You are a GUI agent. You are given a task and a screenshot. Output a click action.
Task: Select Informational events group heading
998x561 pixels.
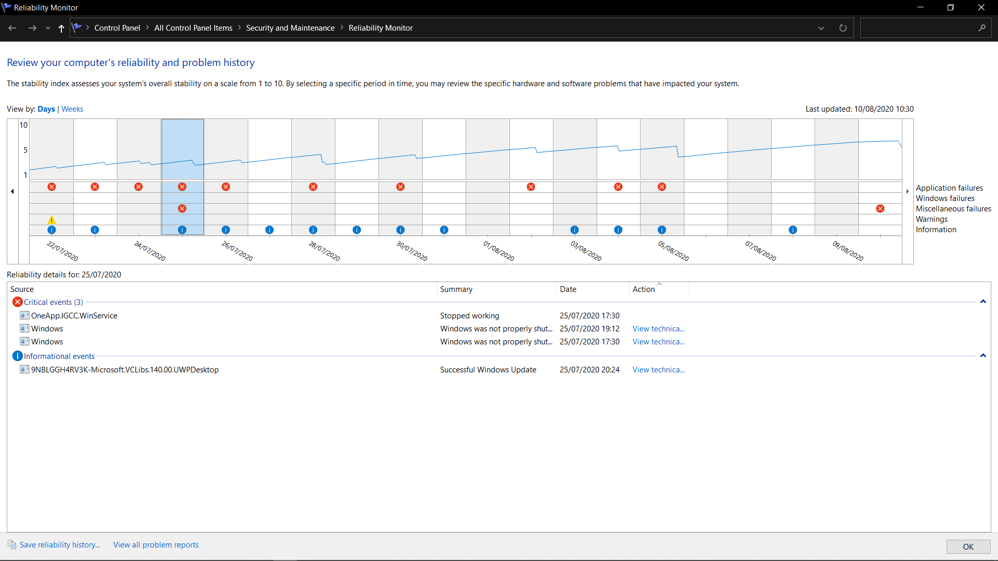[59, 356]
